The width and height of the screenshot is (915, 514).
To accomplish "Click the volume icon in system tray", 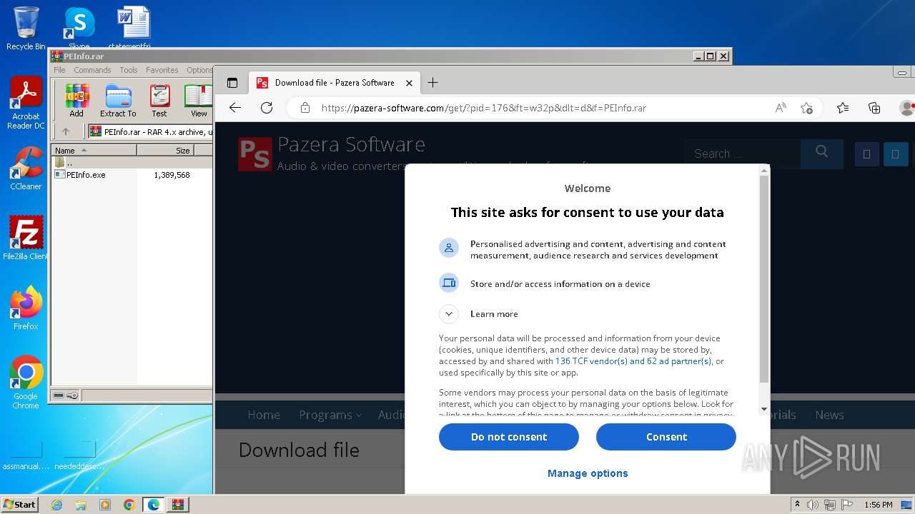I will click(813, 505).
